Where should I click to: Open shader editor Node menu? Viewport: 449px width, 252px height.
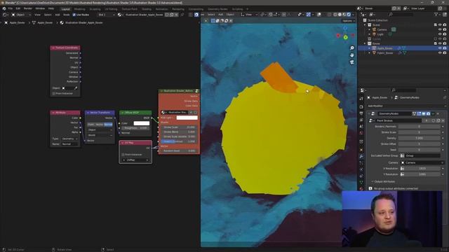[x=66, y=15]
